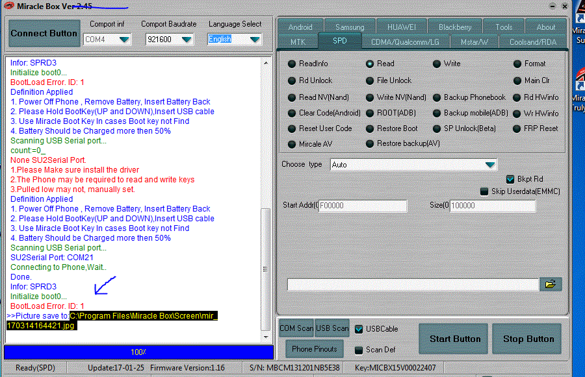Open the file browse folder icon

(551, 284)
